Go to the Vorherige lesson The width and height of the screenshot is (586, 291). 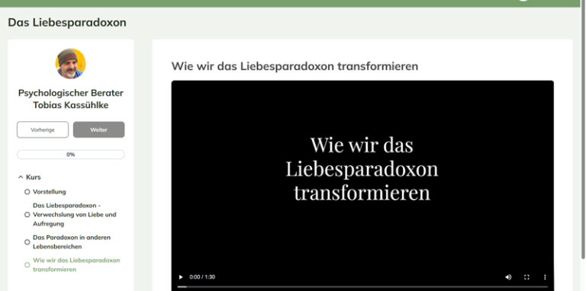(43, 130)
